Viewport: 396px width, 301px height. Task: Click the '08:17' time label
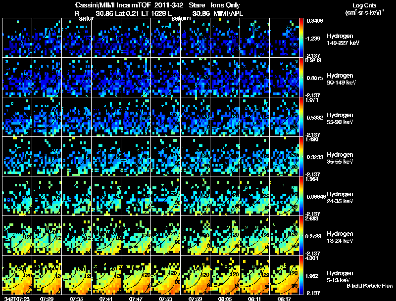(x=284, y=299)
